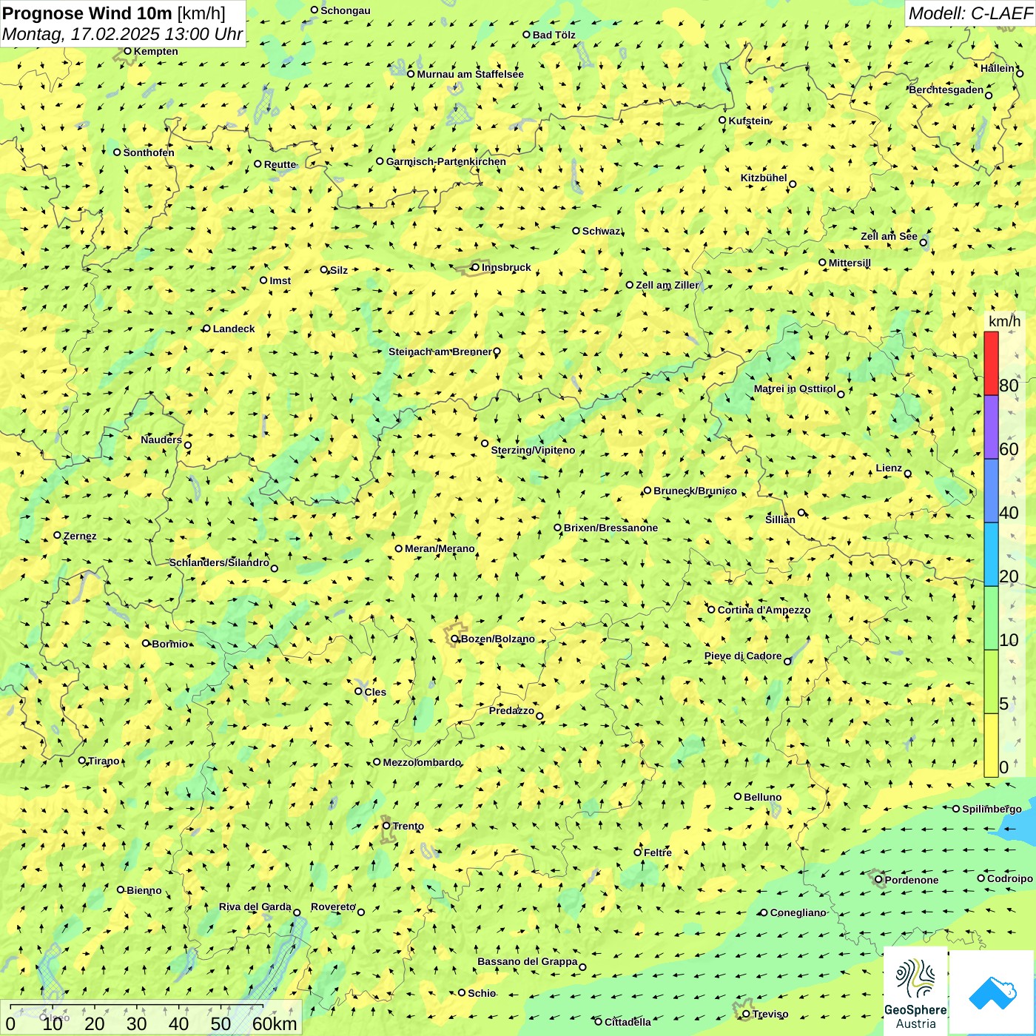The image size is (1036, 1036).
Task: Click the Riva del Garda marker
Action: click(x=297, y=912)
